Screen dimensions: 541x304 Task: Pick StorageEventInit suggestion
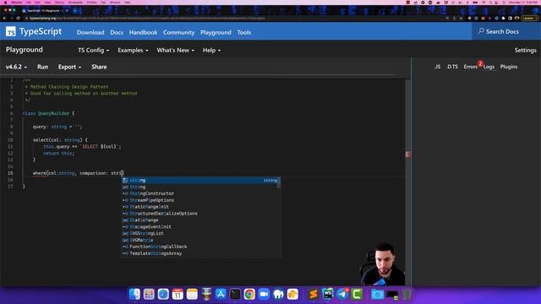point(200,227)
